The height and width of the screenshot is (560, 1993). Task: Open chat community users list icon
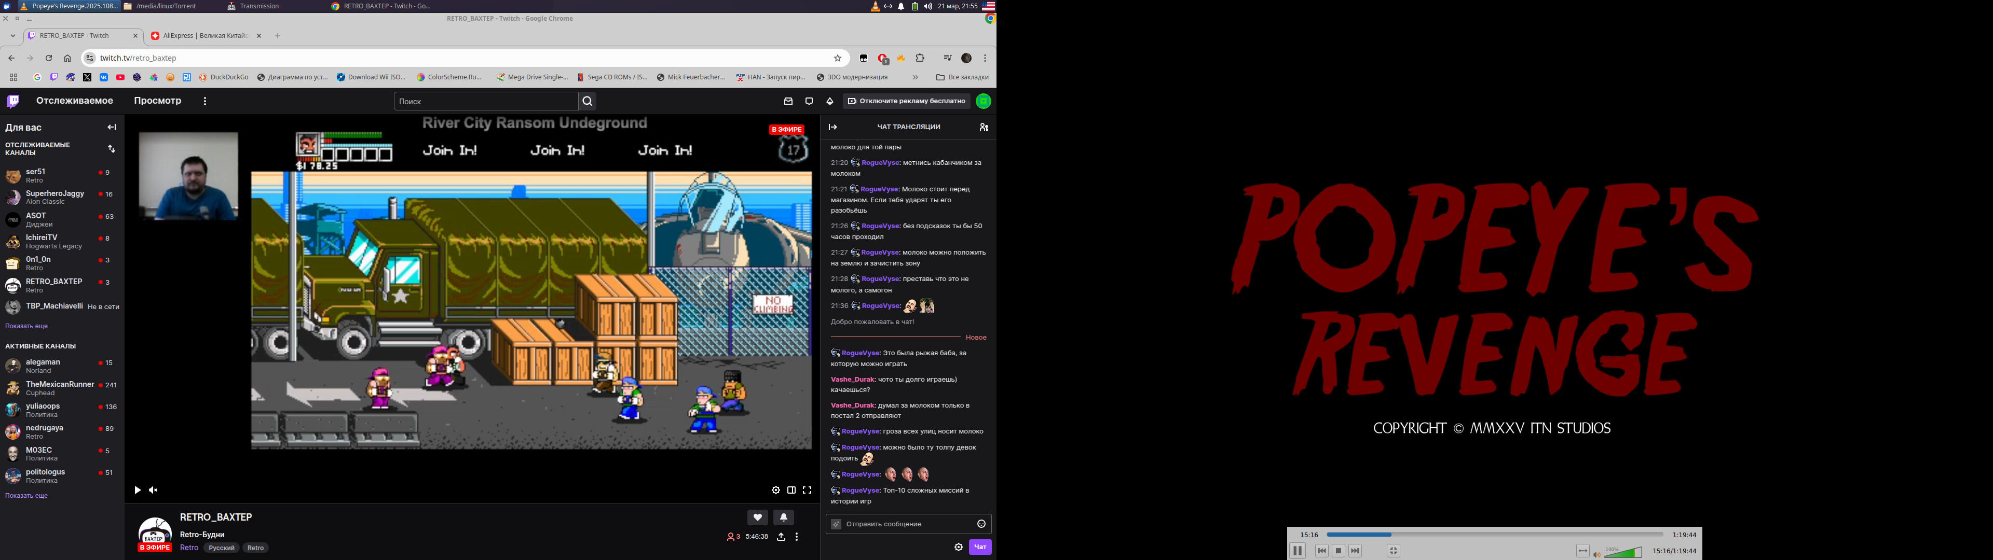(984, 127)
